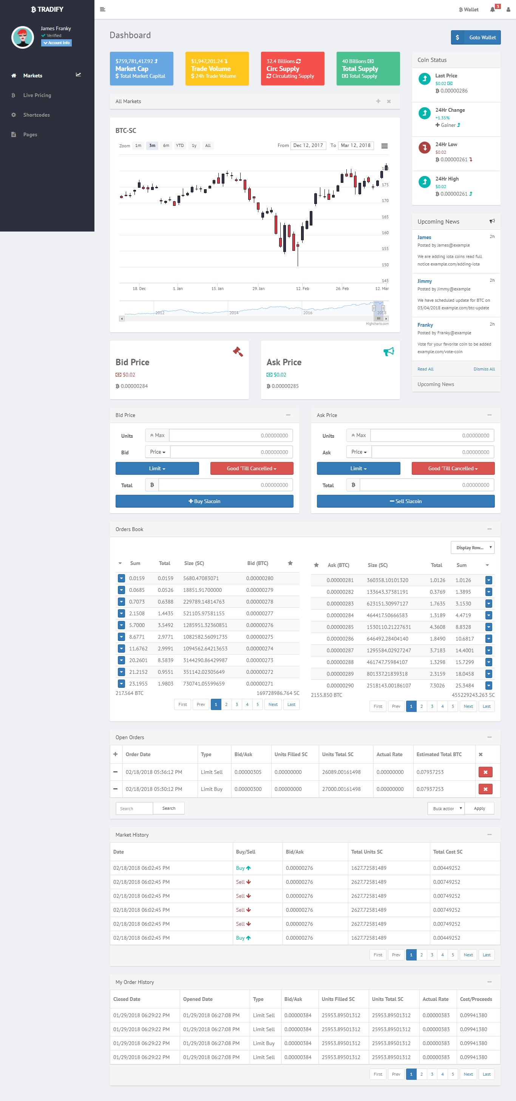This screenshot has height=1101, width=516.
Task: Click the 24Hr Low down-arrow icon
Action: pyautogui.click(x=425, y=148)
